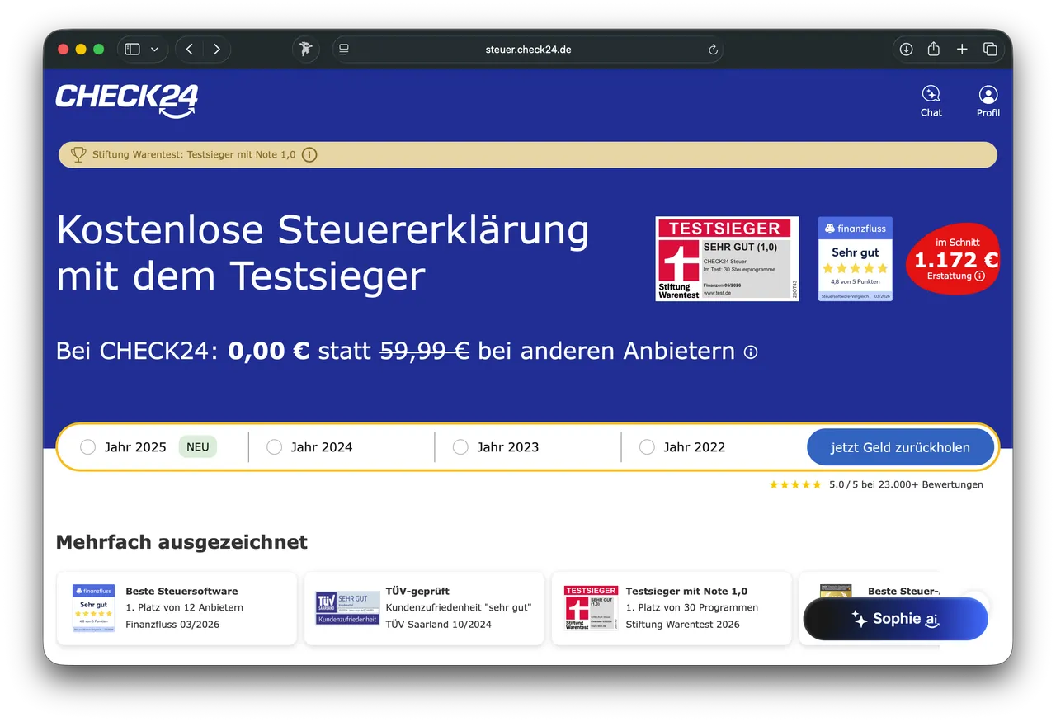Click the page reader icon in address bar
This screenshot has height=722, width=1056.
click(x=344, y=50)
